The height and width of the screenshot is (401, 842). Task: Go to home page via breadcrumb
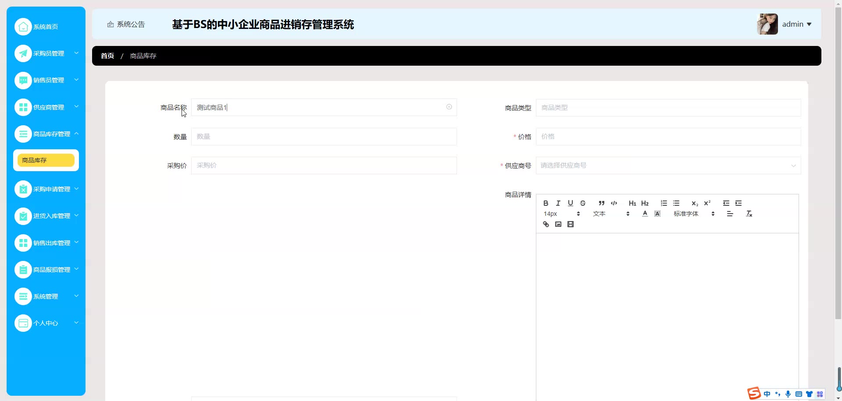[x=107, y=56]
